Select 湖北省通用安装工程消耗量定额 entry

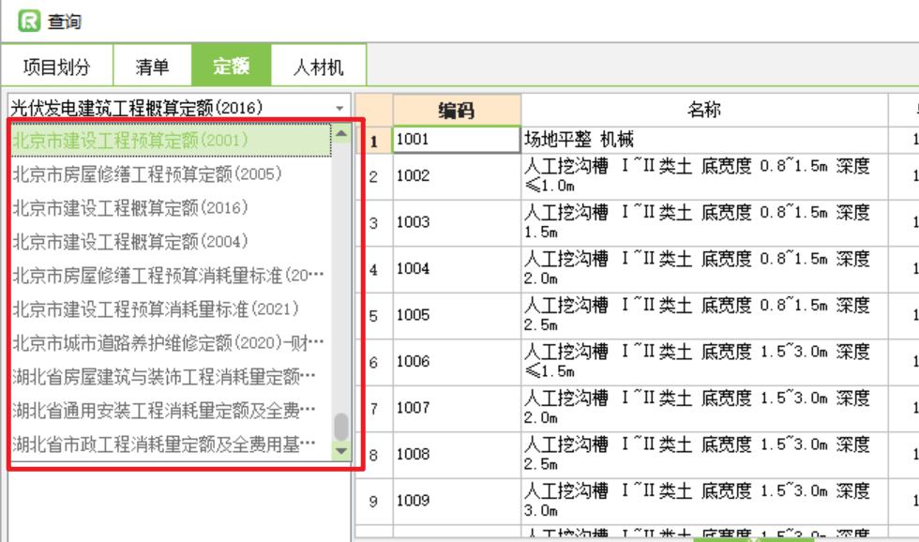[x=164, y=410]
